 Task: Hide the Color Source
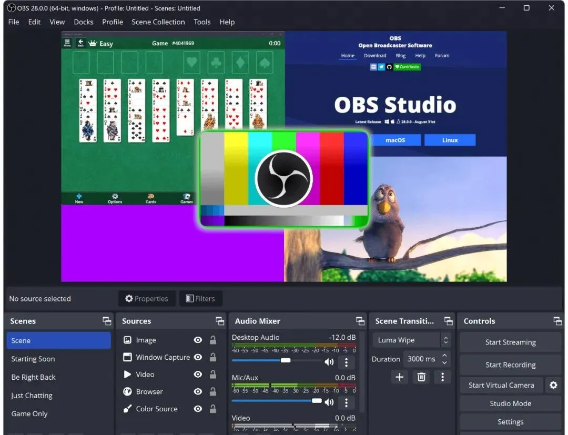point(198,409)
